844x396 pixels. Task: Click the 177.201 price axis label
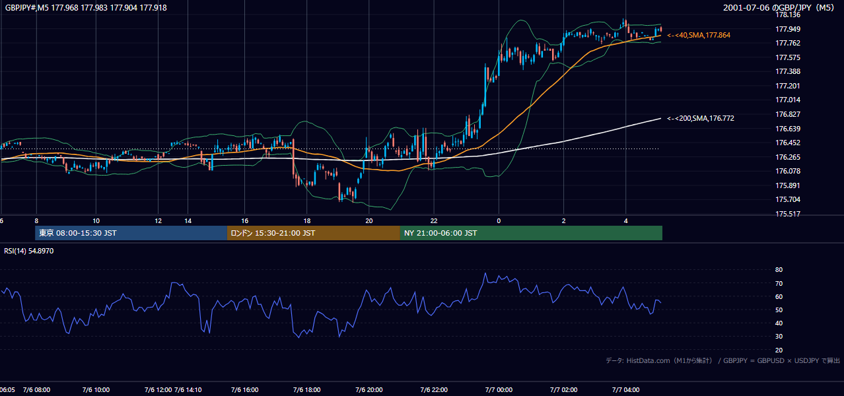[788, 86]
